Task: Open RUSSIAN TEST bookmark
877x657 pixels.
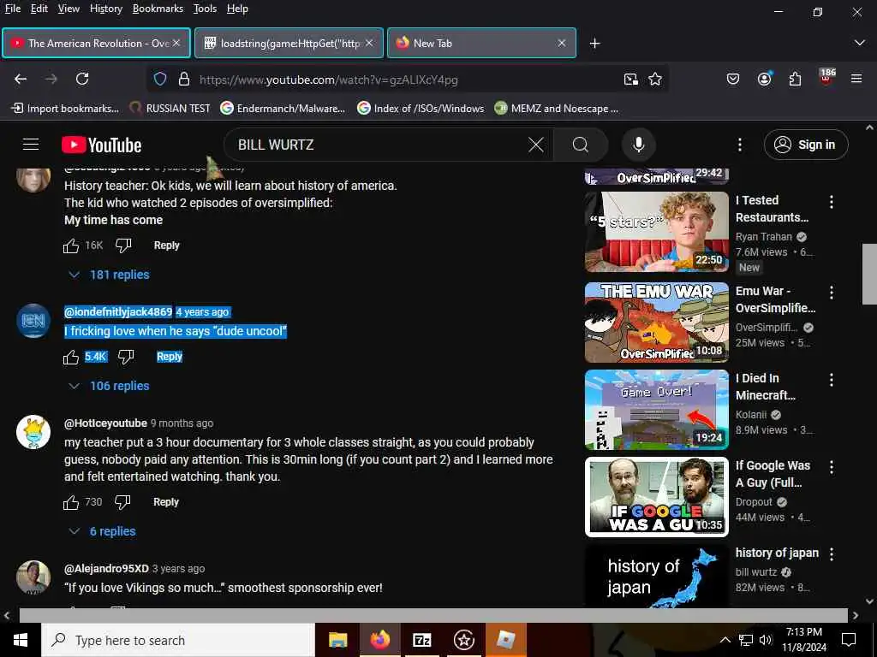Action: pos(170,109)
